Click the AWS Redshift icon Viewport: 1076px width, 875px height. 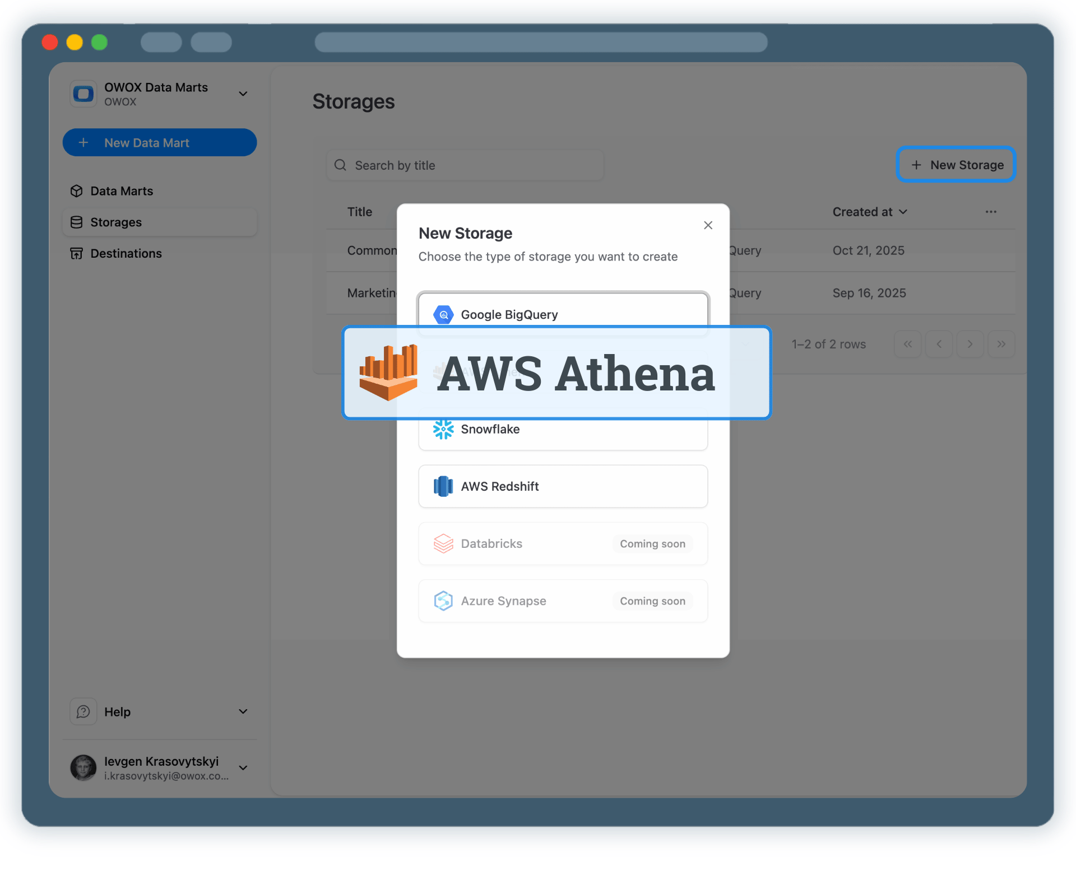(x=443, y=486)
